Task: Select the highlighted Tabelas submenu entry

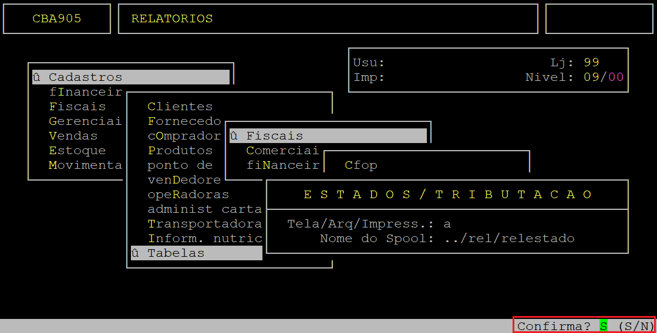Action: pos(197,253)
